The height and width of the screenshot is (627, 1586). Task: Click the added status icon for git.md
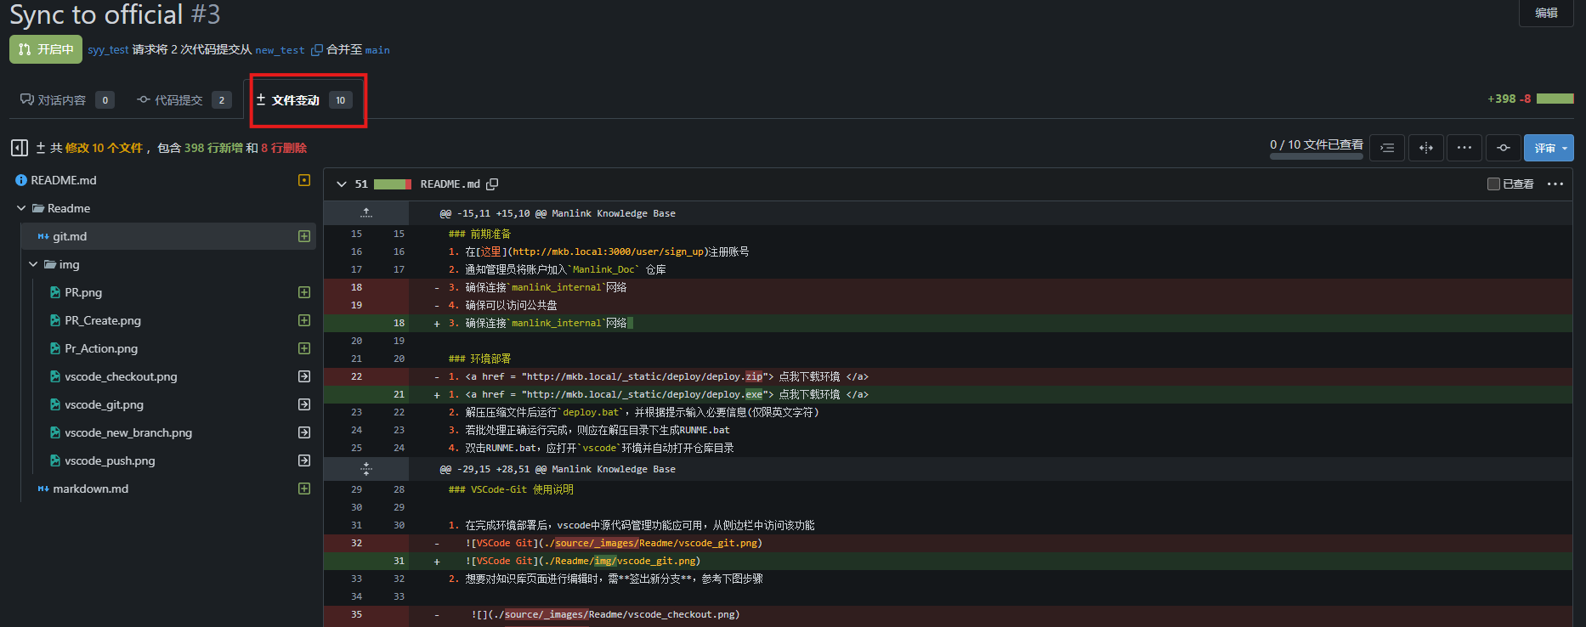304,236
